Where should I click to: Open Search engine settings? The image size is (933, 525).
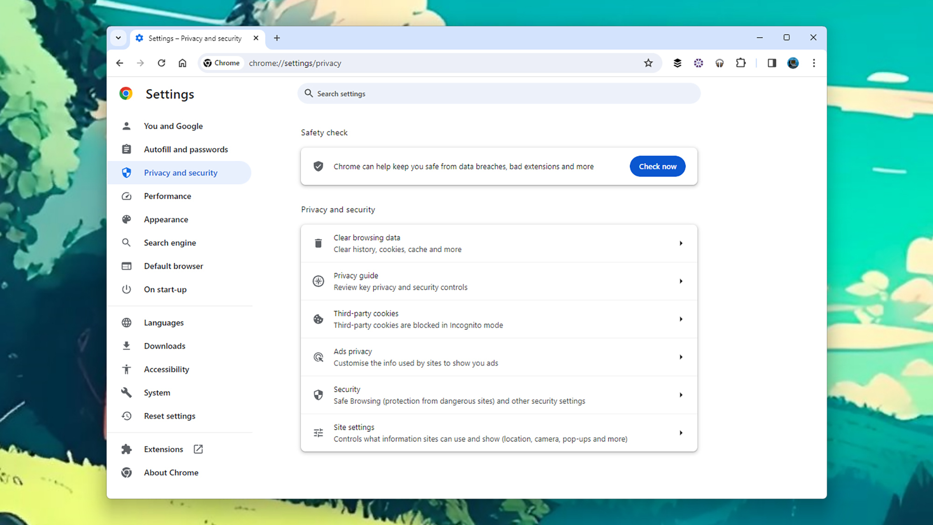pos(180,243)
